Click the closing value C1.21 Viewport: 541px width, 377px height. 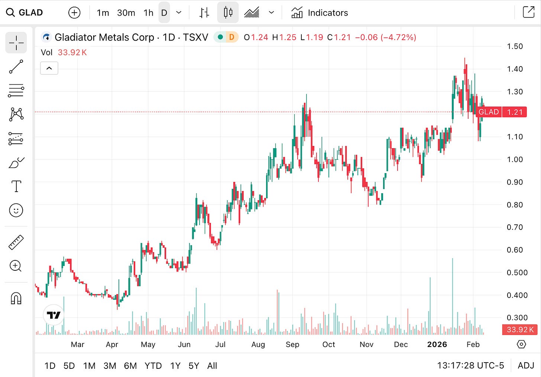pyautogui.click(x=339, y=37)
